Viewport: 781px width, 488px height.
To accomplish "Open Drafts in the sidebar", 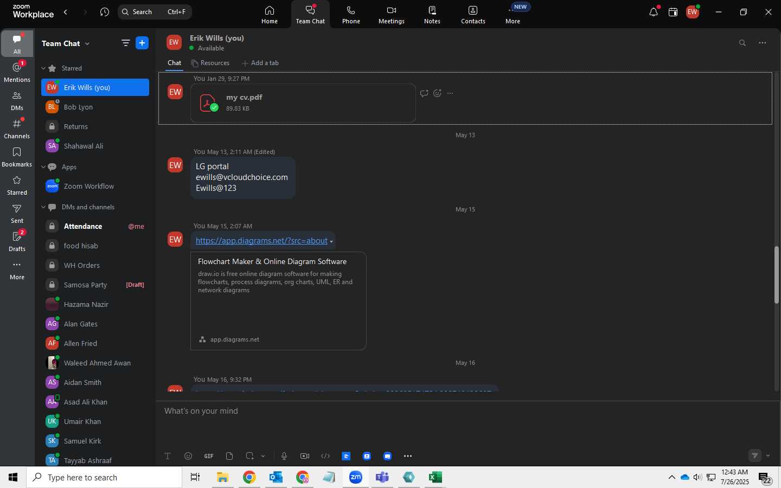I will (17, 241).
